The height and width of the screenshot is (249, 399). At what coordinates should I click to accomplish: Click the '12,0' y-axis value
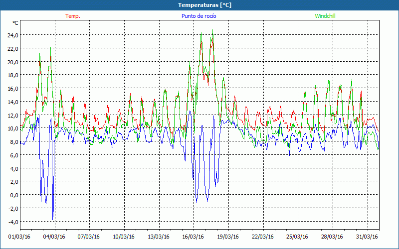tap(13, 116)
